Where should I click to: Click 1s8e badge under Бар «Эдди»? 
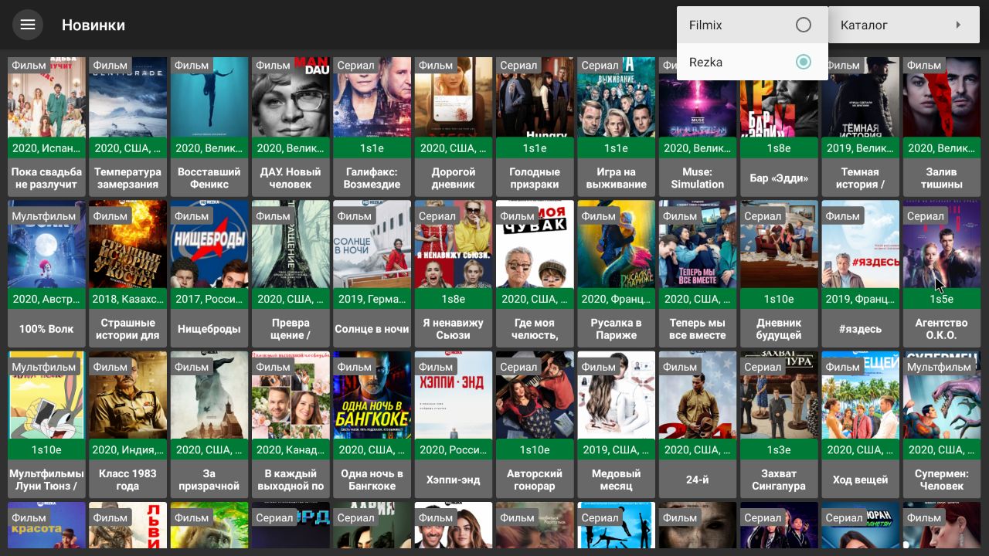[779, 147]
